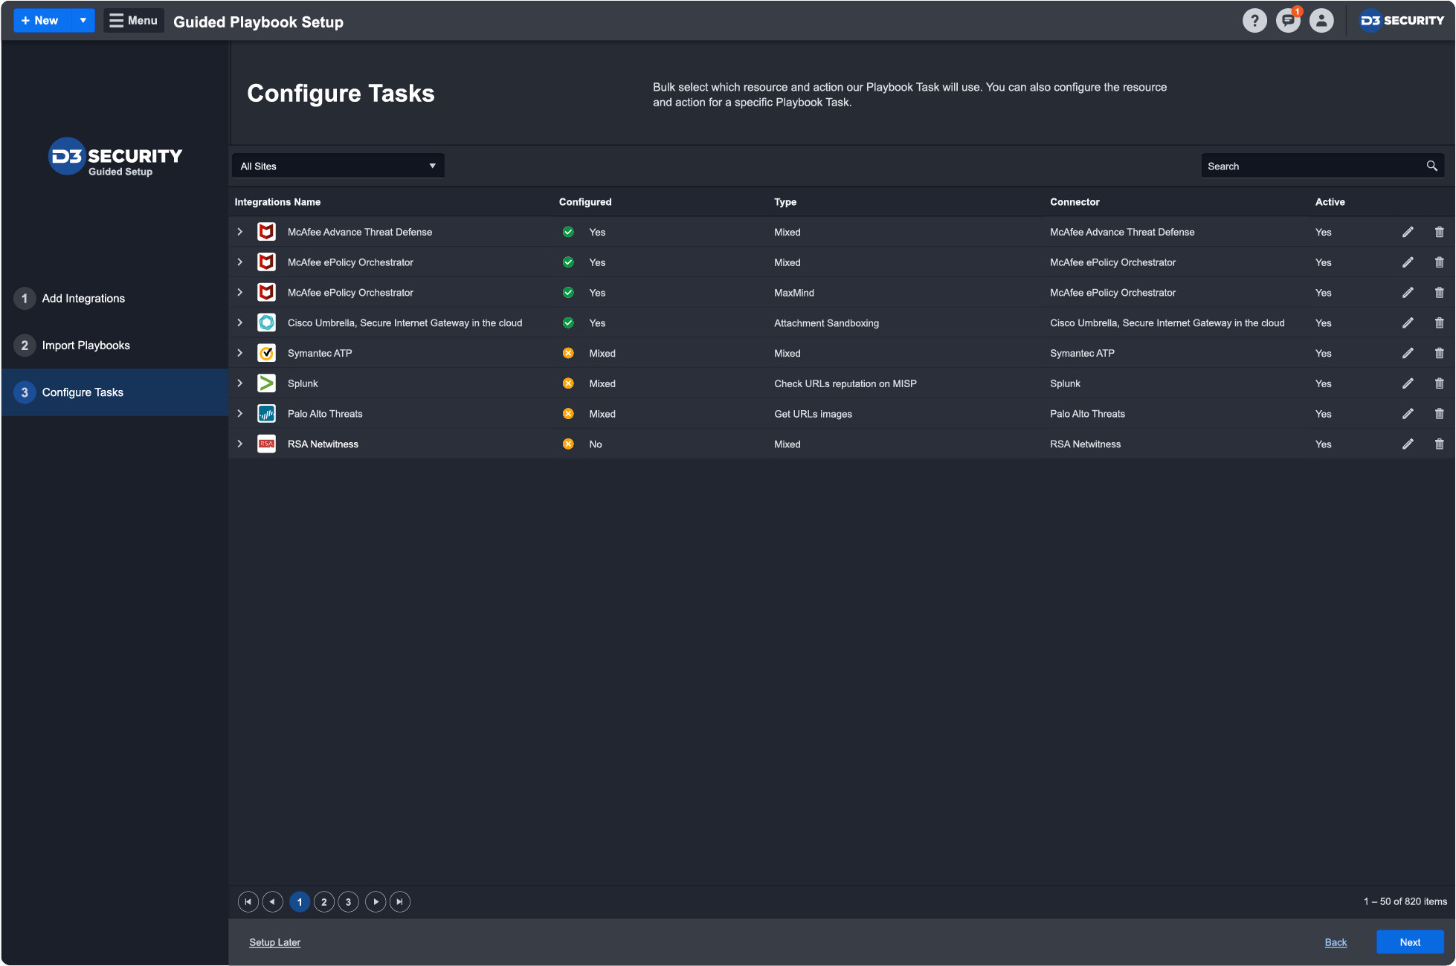Delete the Symantec ATP integration
The width and height of the screenshot is (1456, 966).
tap(1439, 353)
